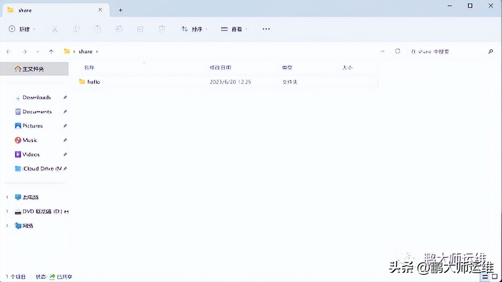The width and height of the screenshot is (502, 282).
Task: Click the Copy icon in the toolbar
Action: [x=76, y=29]
